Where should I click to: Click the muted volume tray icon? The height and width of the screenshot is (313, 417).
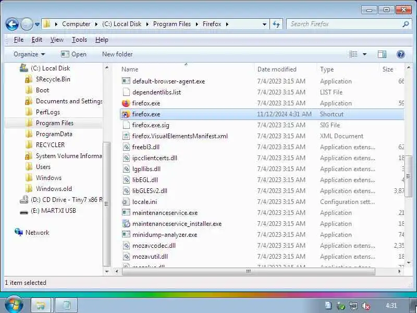point(366,306)
